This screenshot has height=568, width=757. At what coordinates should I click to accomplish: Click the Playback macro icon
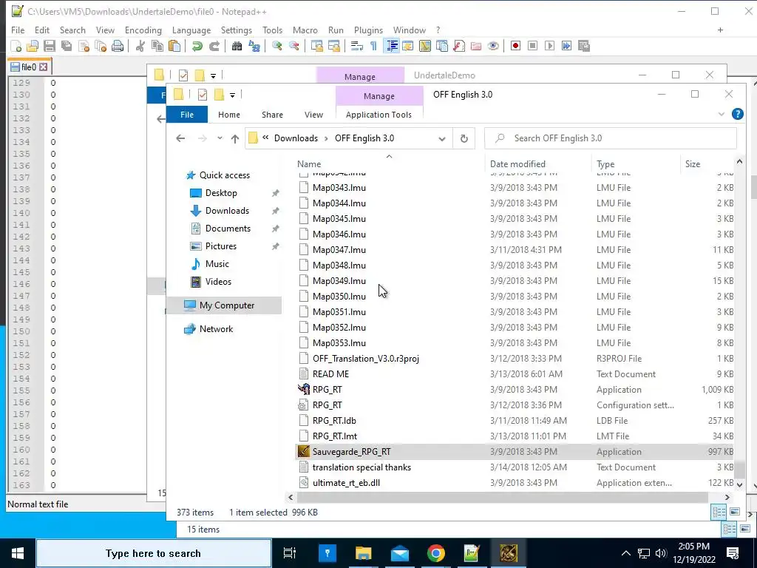tap(549, 46)
